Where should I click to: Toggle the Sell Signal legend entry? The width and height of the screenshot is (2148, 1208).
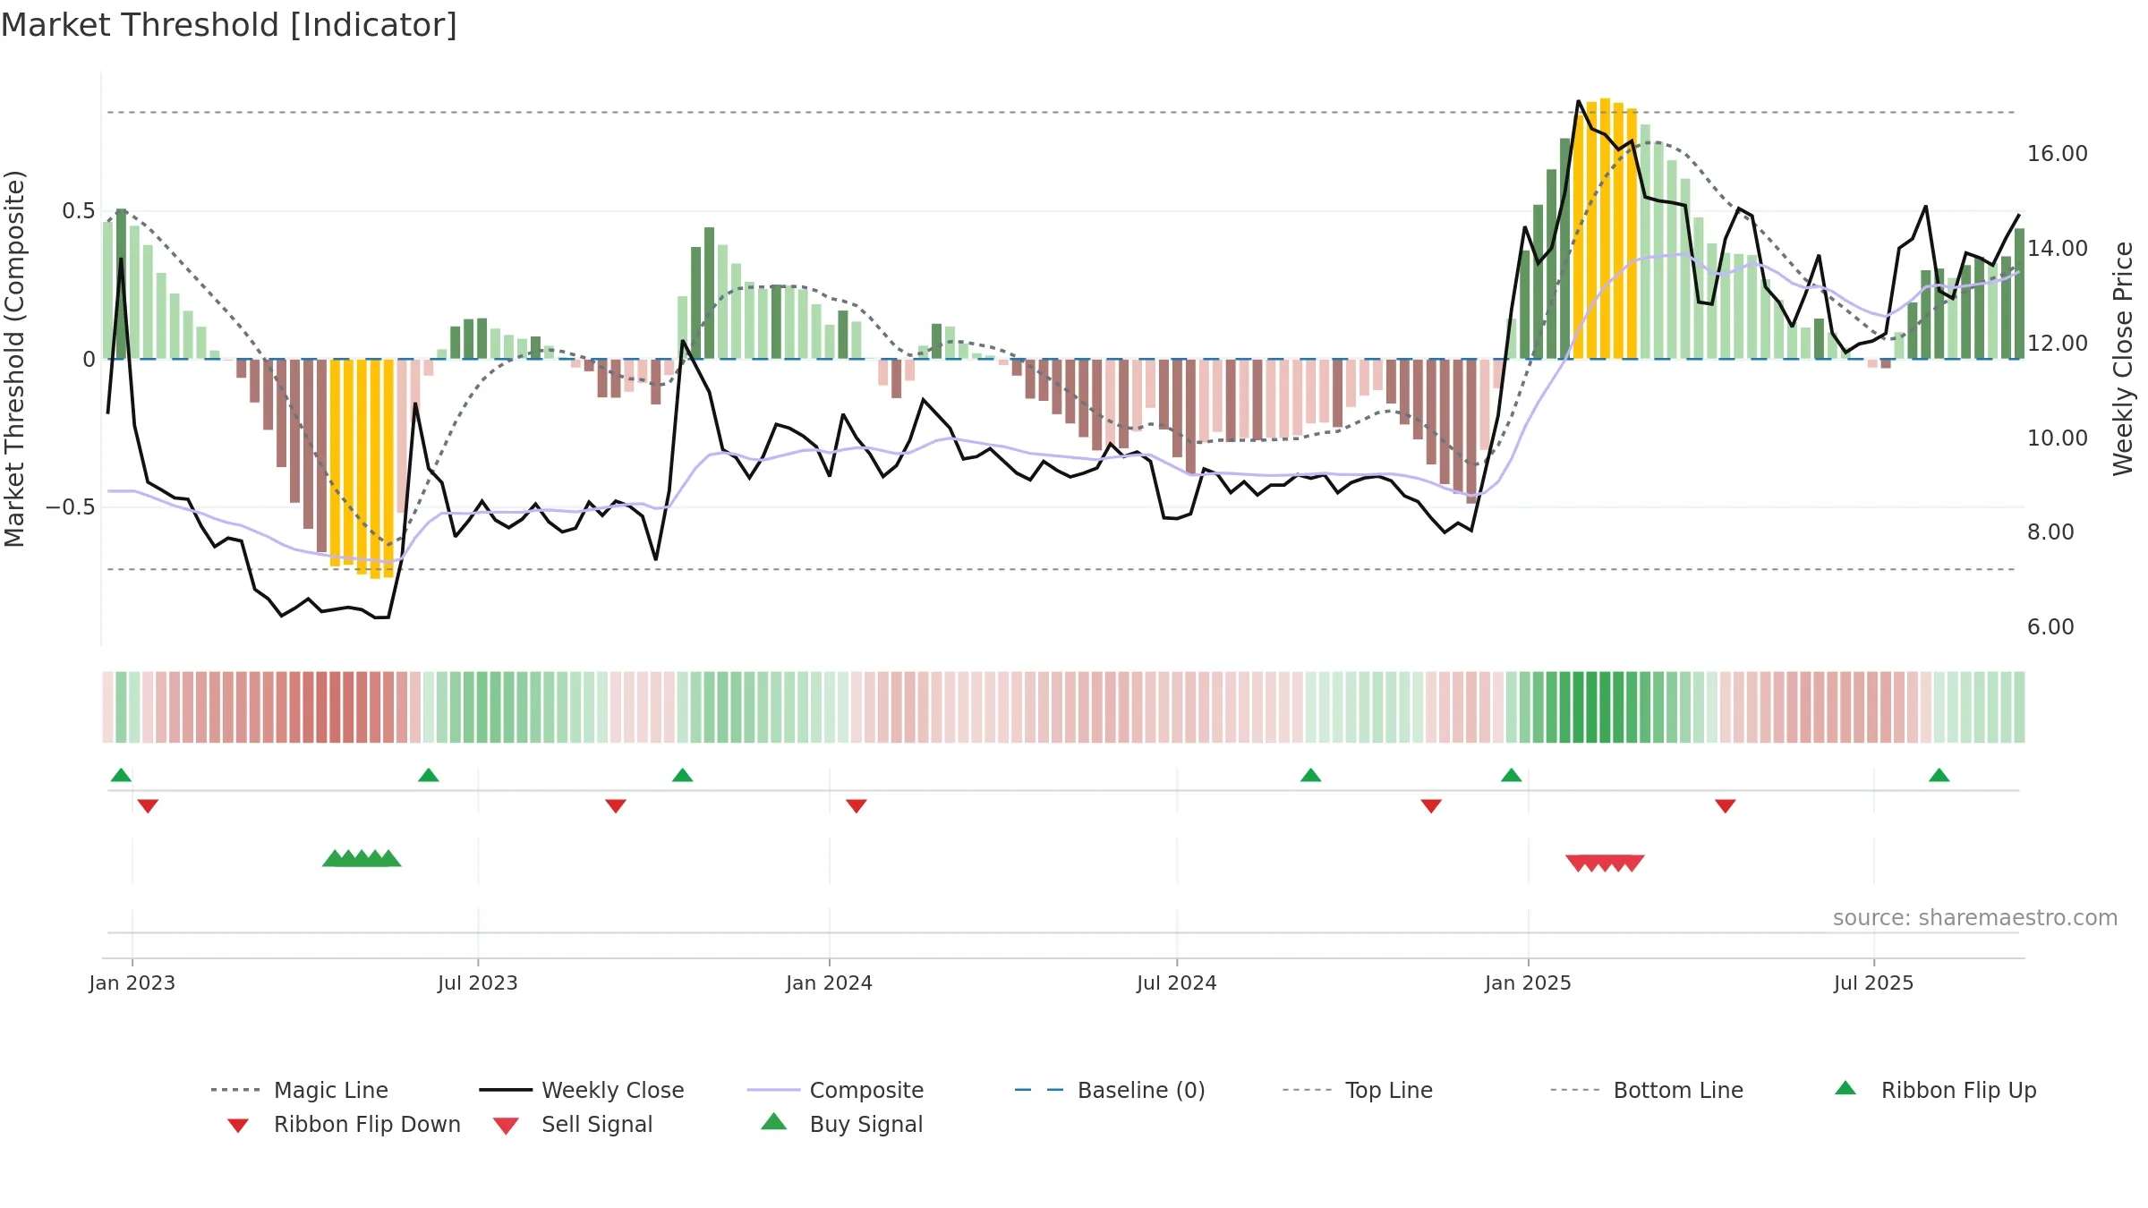573,1124
